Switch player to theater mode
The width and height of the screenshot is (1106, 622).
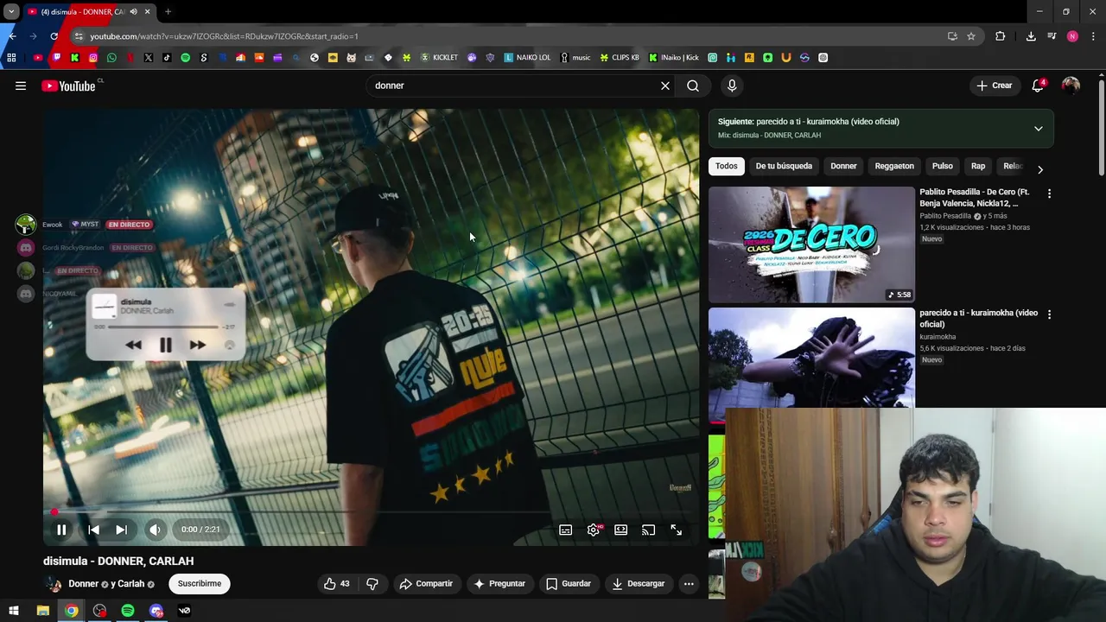click(620, 530)
